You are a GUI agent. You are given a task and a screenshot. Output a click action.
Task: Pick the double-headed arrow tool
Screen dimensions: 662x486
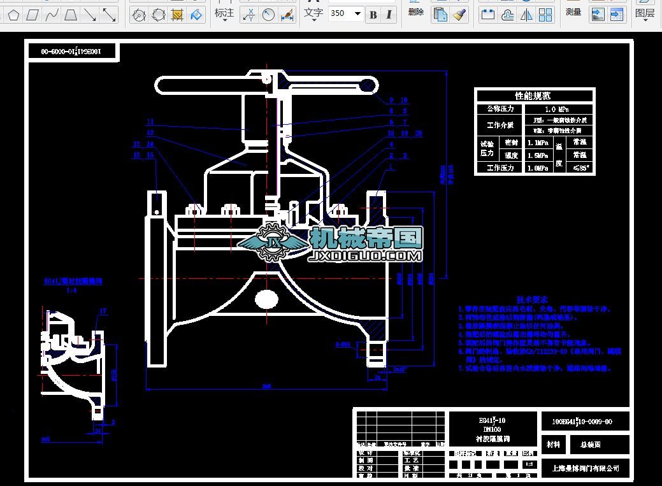109,16
